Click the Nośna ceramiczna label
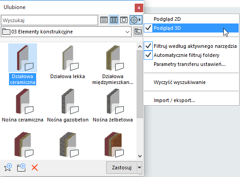This screenshot has width=240, height=177. (23, 120)
